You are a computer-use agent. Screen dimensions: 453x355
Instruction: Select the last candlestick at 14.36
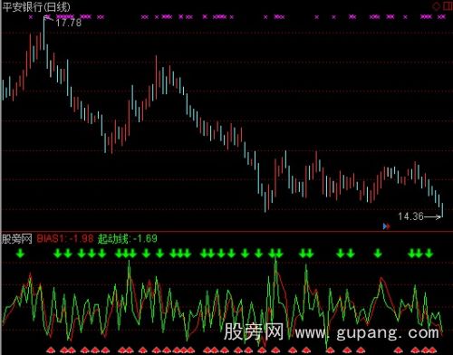442,210
